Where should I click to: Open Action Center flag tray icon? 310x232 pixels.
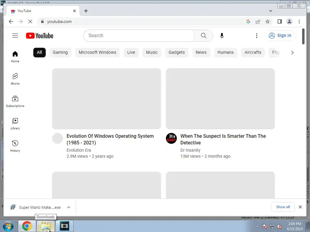coord(265,227)
